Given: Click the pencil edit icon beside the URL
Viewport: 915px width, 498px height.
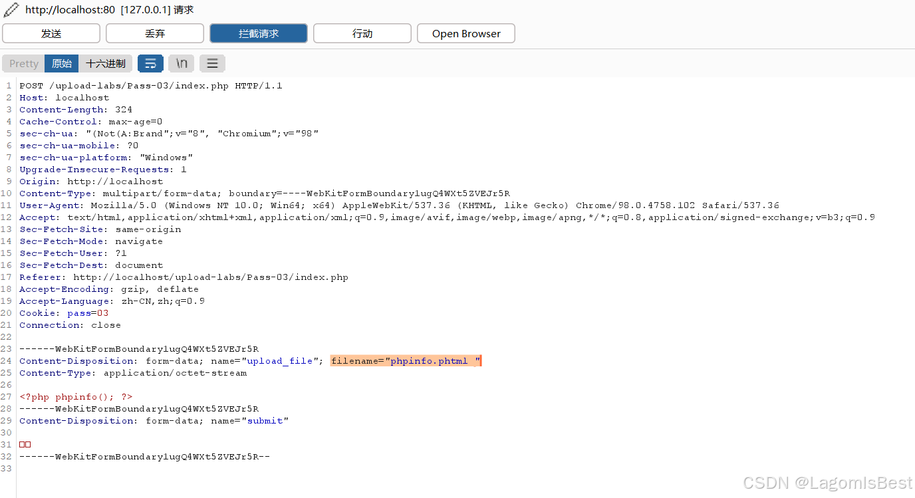Looking at the screenshot, I should point(11,10).
